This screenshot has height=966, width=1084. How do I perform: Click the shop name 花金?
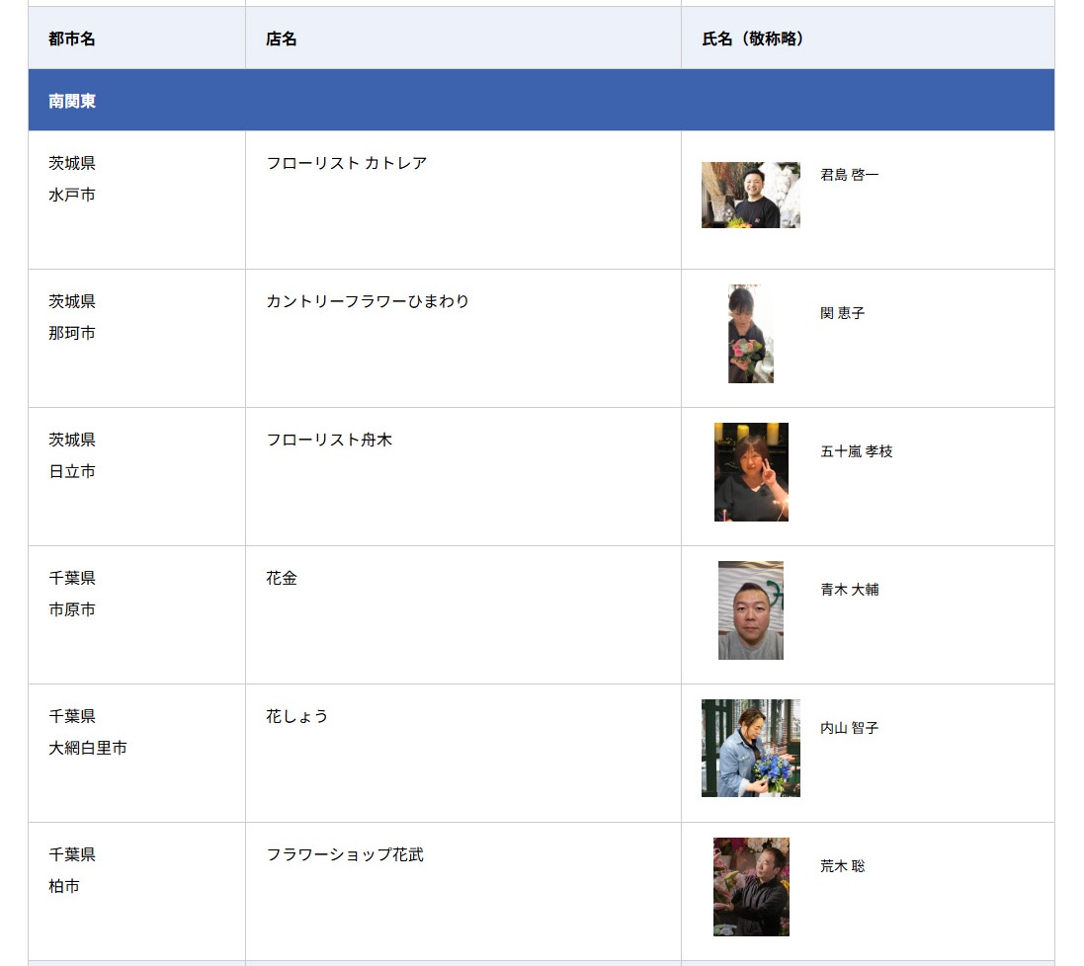pyautogui.click(x=282, y=578)
